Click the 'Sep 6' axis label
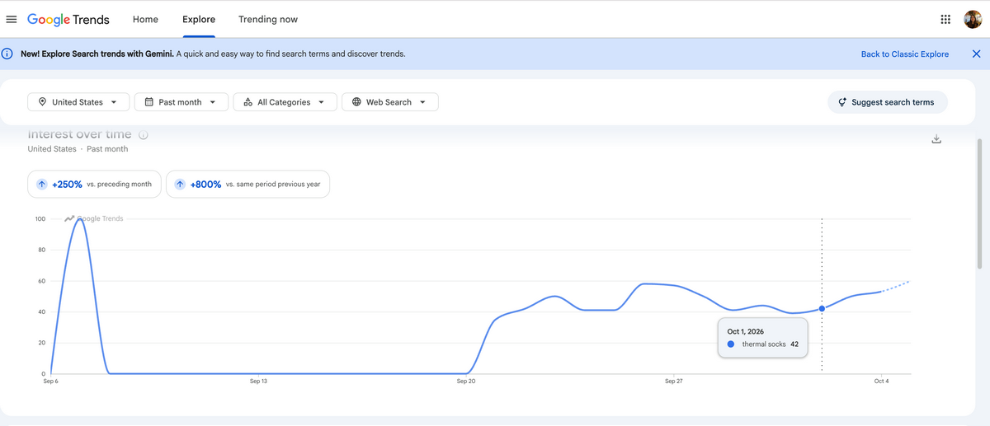Image resolution: width=990 pixels, height=426 pixels. (x=51, y=382)
